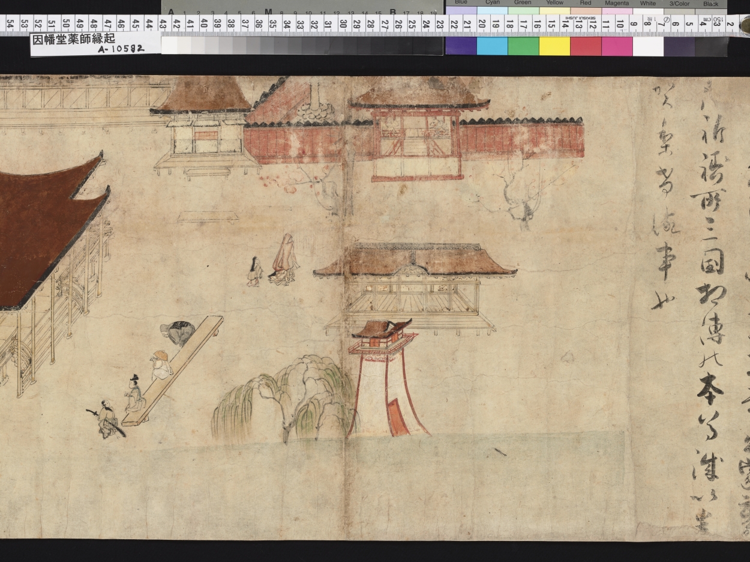Click the thatched pavilion in the center
Viewport: 750px width, 562px height.
pos(415,288)
